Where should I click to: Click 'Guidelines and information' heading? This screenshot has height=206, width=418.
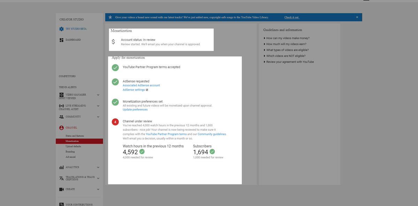coord(283,30)
